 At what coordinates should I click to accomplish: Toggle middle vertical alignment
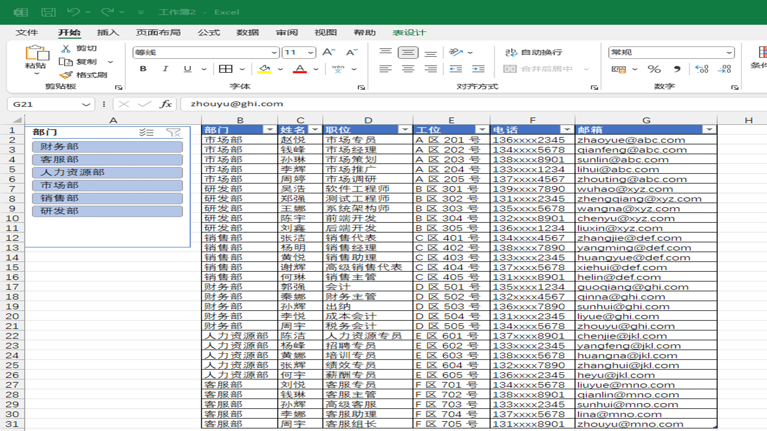point(408,52)
